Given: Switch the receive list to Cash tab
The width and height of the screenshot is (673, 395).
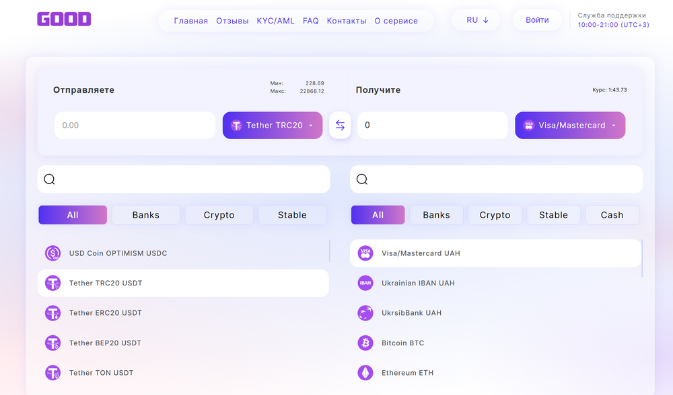Looking at the screenshot, I should click(612, 215).
